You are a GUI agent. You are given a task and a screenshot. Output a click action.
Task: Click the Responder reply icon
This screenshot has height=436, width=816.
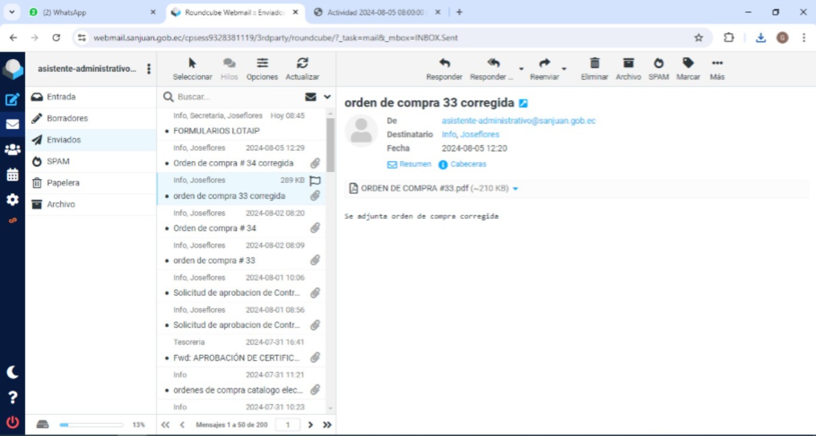tap(444, 63)
